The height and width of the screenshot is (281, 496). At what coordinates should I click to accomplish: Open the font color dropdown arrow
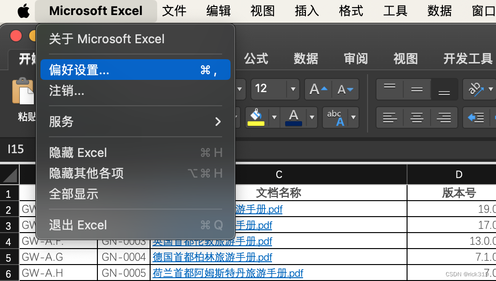[x=312, y=117]
